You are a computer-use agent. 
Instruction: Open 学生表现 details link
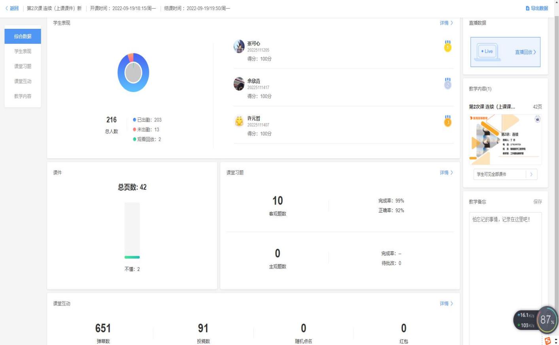(x=446, y=23)
